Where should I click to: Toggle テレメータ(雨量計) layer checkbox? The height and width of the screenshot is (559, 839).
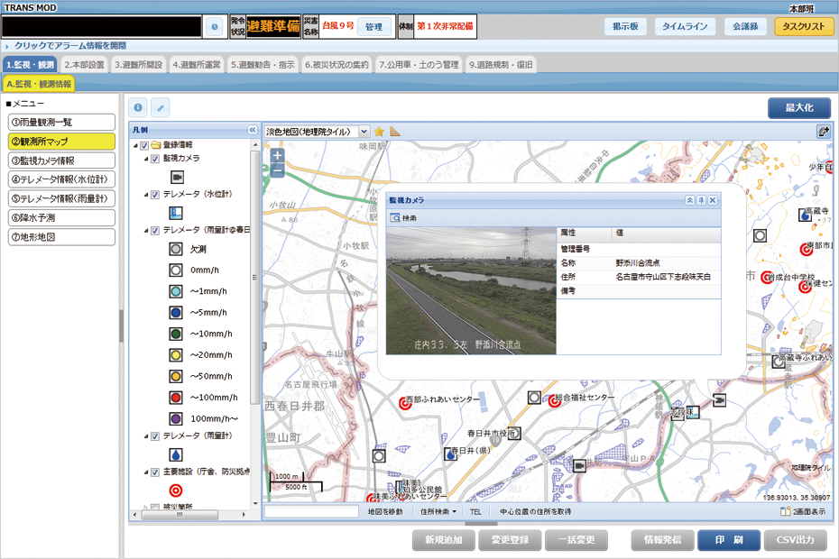(x=155, y=436)
